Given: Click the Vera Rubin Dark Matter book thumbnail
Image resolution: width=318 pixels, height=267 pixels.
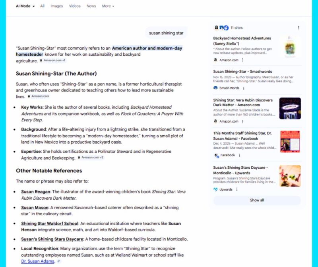Looking at the screenshot, I should click(290, 108).
